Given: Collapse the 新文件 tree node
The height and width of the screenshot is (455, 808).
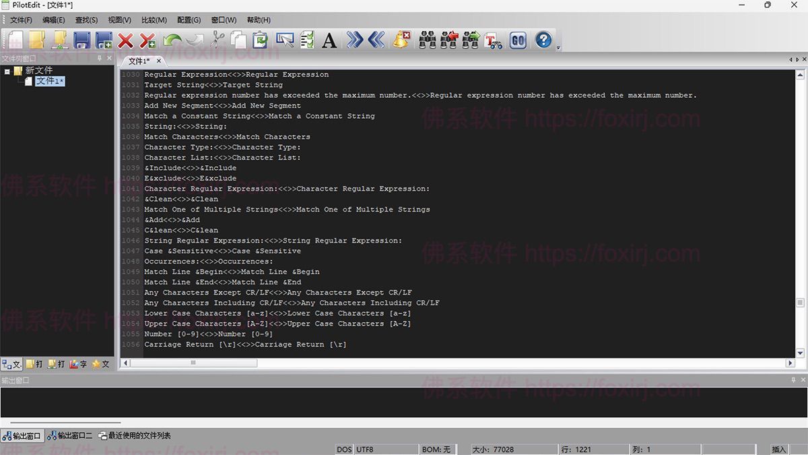Looking at the screenshot, I should click(x=7, y=71).
